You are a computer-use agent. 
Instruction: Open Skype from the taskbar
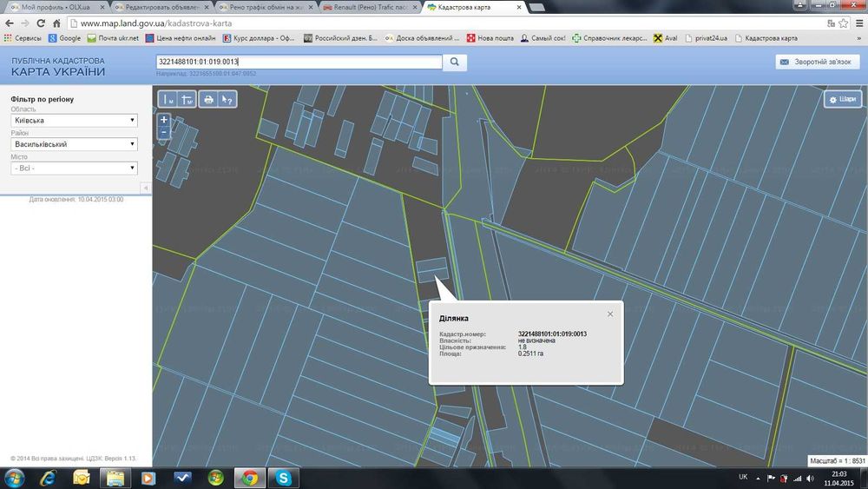point(284,478)
